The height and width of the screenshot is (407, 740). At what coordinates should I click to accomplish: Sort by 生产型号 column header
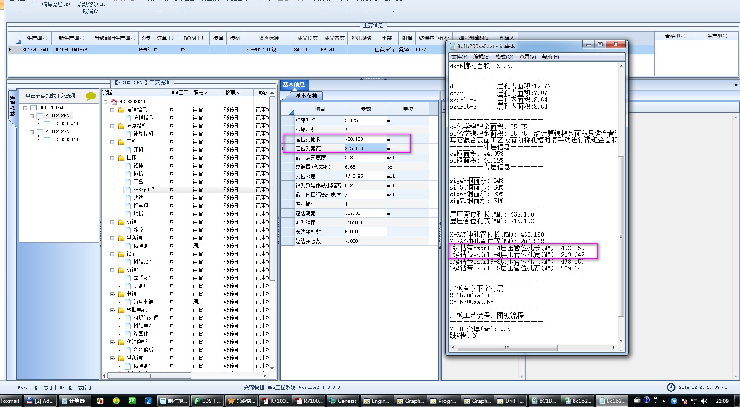tap(37, 38)
